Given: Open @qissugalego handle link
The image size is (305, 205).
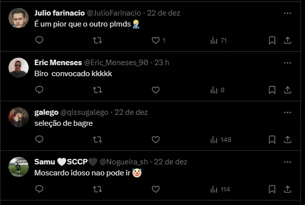Looking at the screenshot, I should (x=83, y=112).
